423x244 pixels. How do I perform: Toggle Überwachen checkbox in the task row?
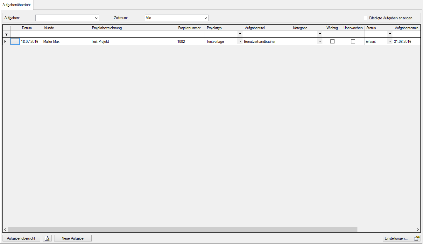(x=353, y=42)
